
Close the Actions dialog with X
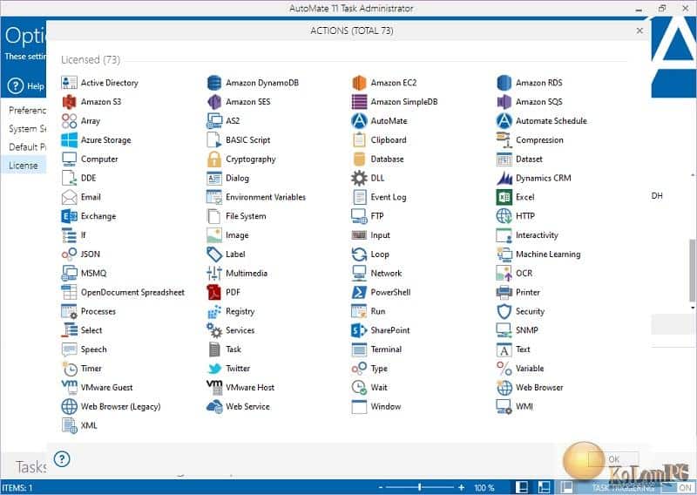639,31
